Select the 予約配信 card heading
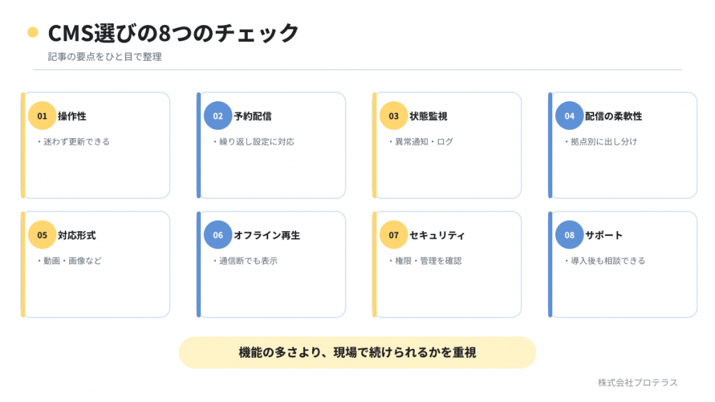The height and width of the screenshot is (402, 715). coord(253,117)
